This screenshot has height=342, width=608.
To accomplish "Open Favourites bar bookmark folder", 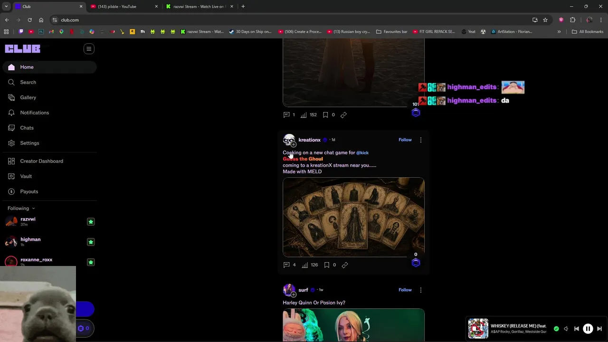I will 392,32.
